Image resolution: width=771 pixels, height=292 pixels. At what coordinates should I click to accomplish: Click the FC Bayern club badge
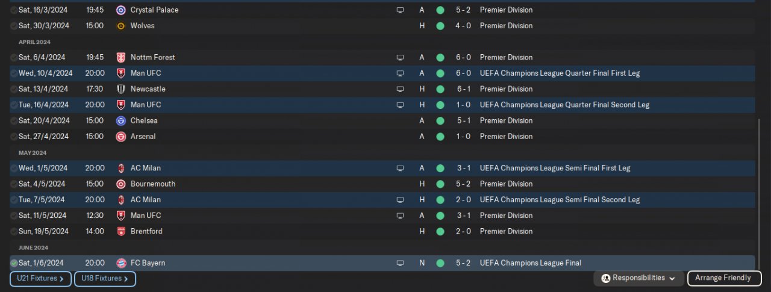coord(120,263)
